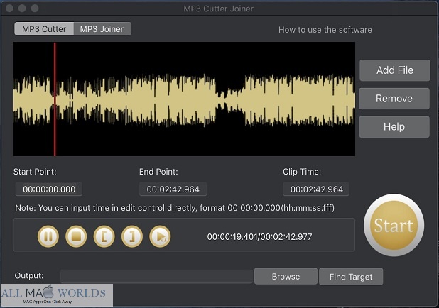The width and height of the screenshot is (439, 308).
Task: Click the Output label
Action: [x=29, y=276]
